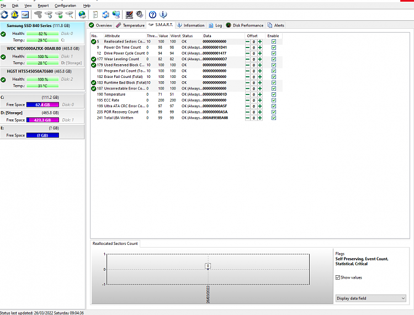Click the blue framed disk icon in toolbar
This screenshot has width=414, height=315.
coord(25,14)
